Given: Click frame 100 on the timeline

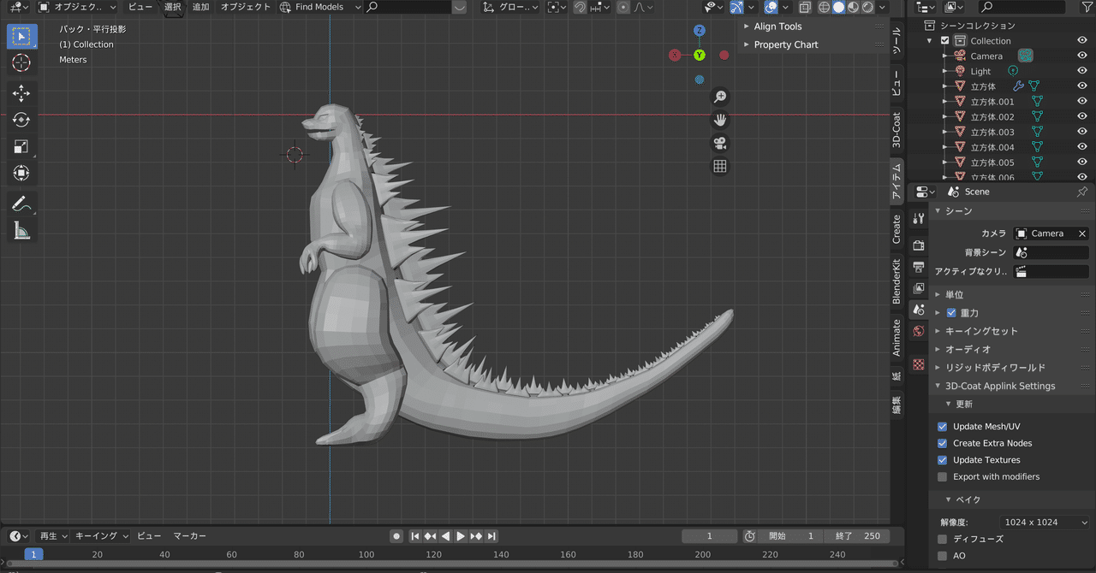Looking at the screenshot, I should [366, 555].
